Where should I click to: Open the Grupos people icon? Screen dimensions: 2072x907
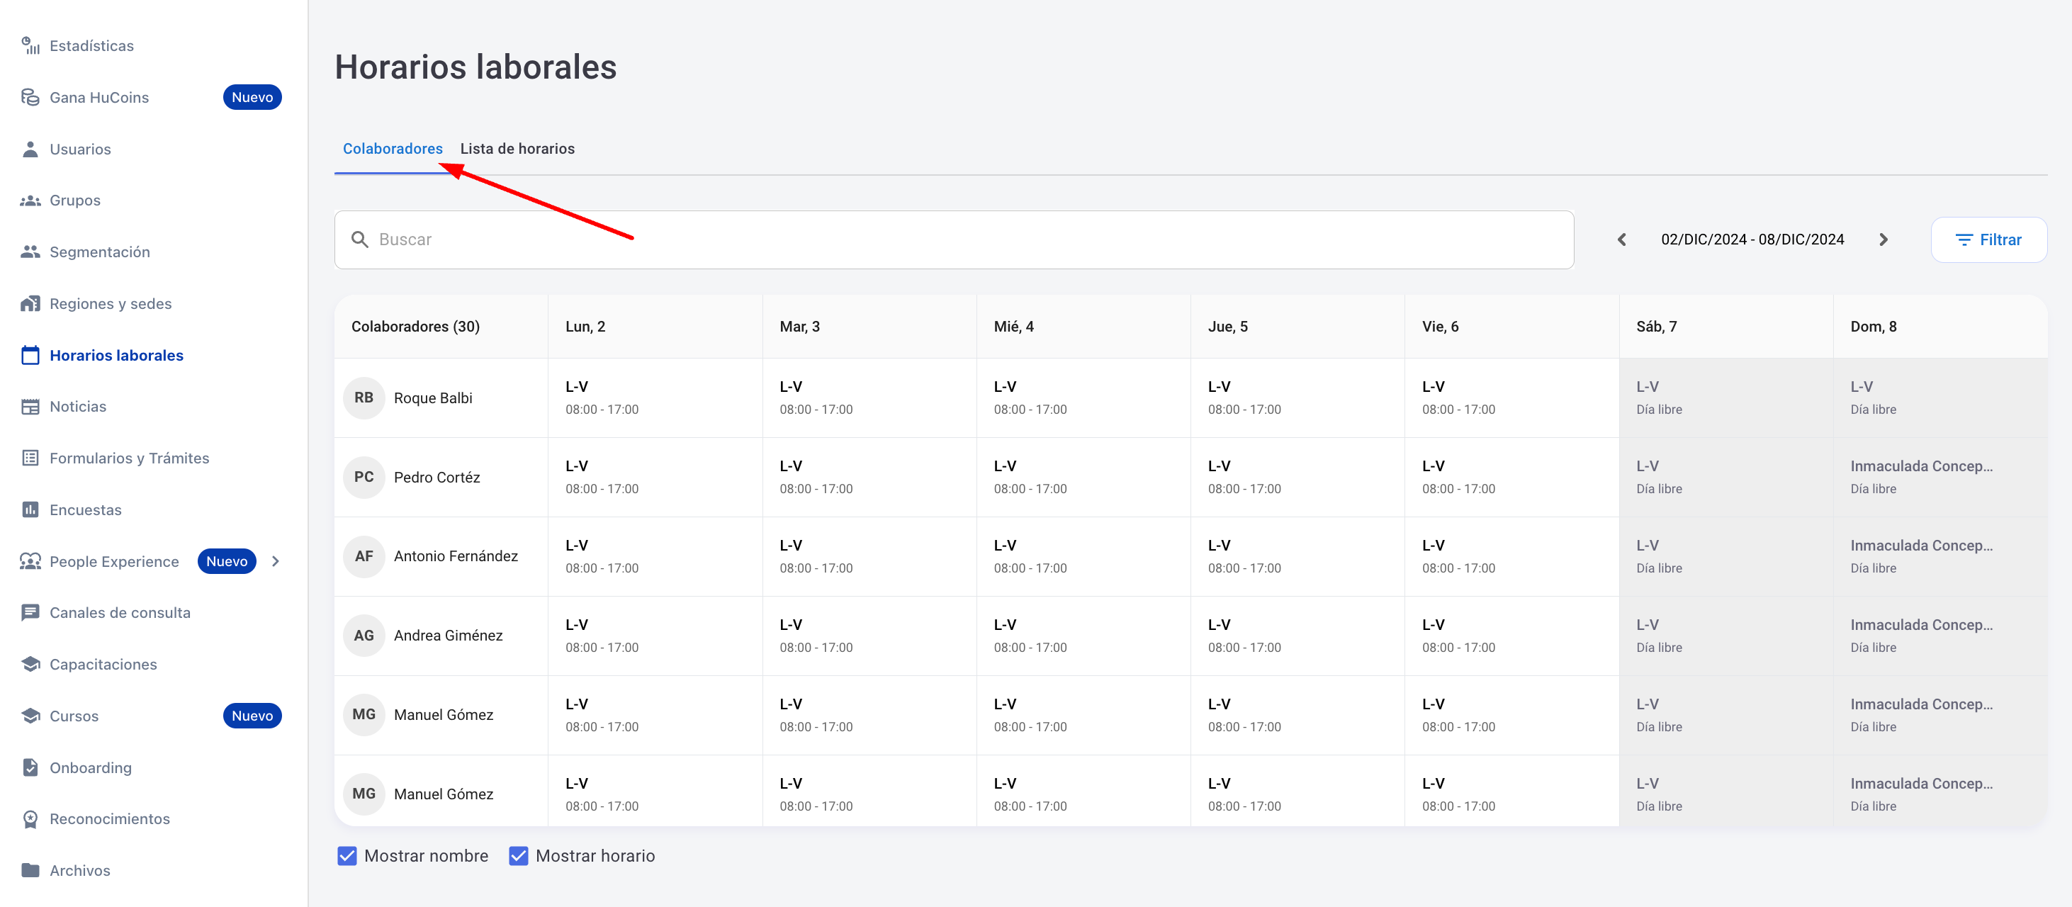(30, 201)
